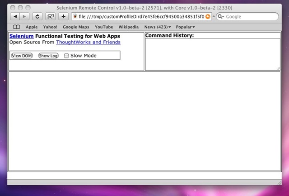Follow the Selenium link

(x=21, y=36)
